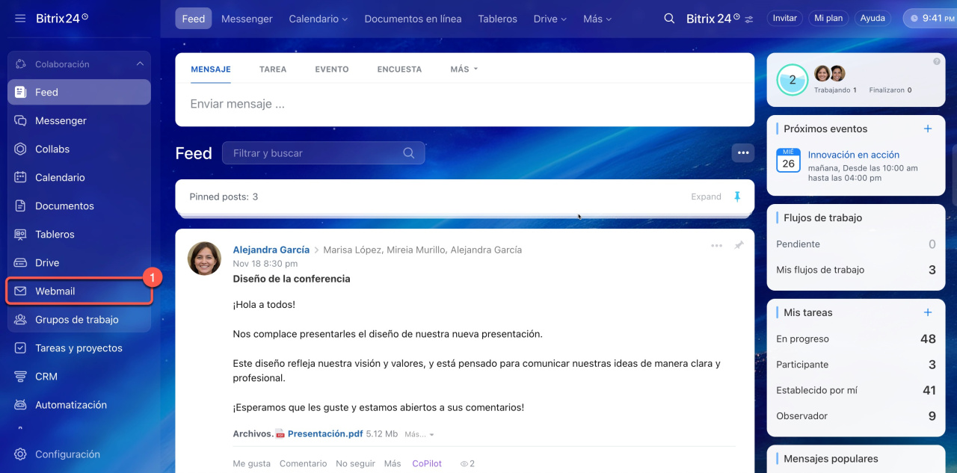Open the three-dot Feed options button

pyautogui.click(x=742, y=153)
